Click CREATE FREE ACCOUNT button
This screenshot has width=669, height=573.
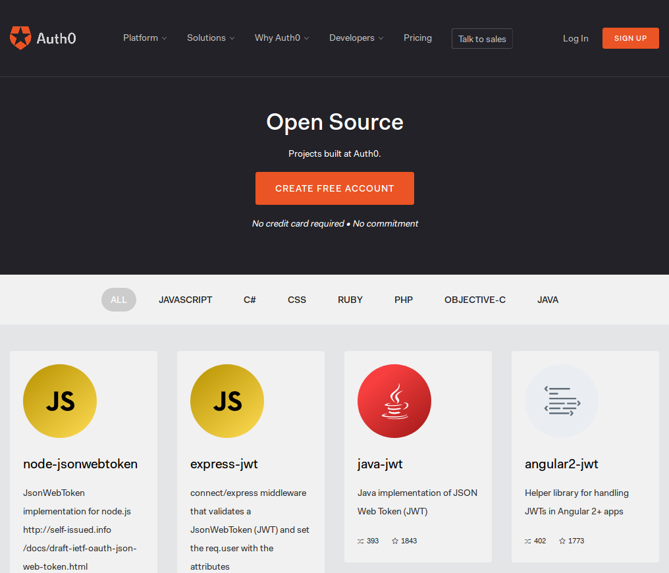click(334, 188)
